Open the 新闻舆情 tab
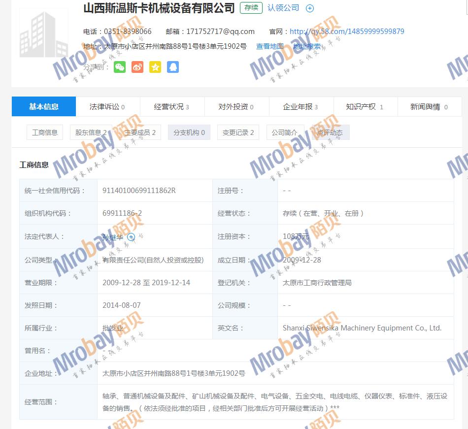This screenshot has width=468, height=429. pos(429,107)
